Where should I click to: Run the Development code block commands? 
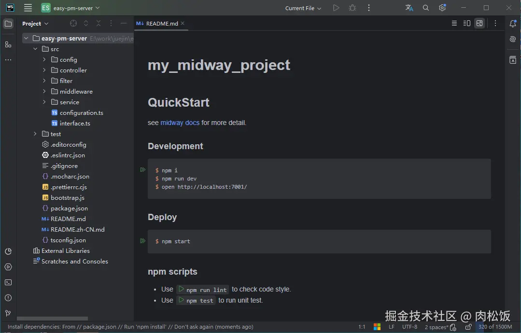(142, 170)
